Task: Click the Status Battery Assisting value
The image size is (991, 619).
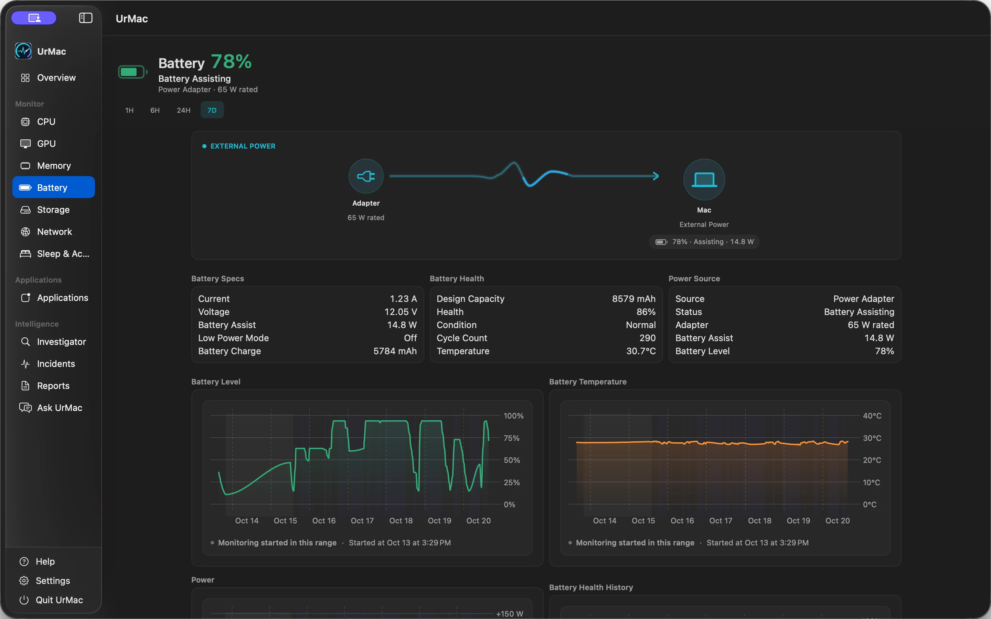Action: pyautogui.click(x=859, y=312)
